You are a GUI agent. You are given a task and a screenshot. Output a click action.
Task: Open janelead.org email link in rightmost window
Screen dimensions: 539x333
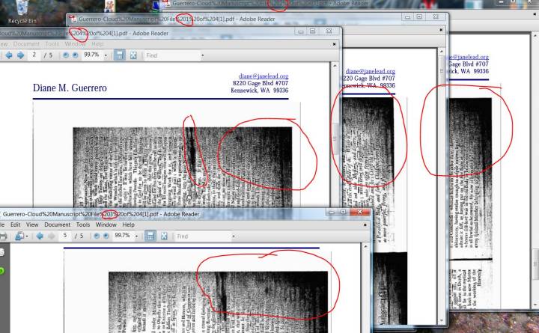tap(469, 57)
